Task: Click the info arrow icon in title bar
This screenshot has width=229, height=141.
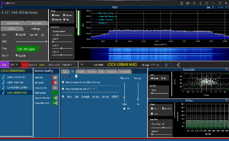Action: coord(200,3)
